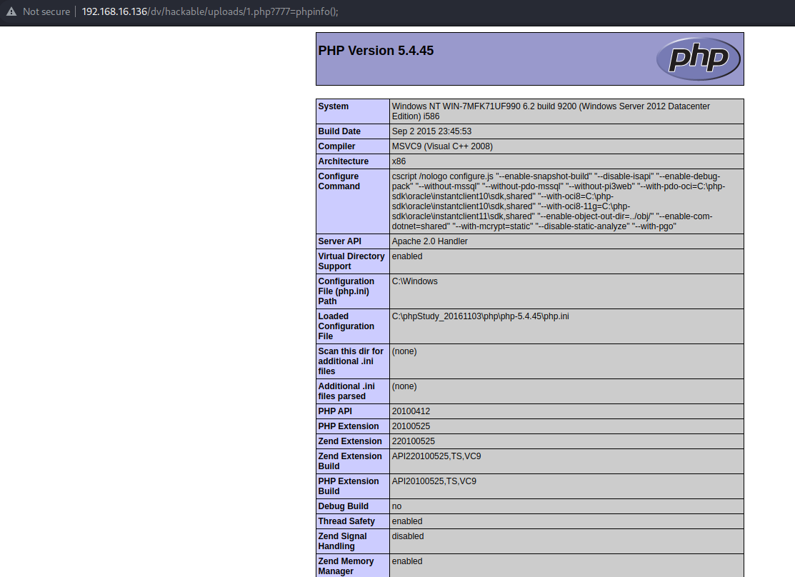Image resolution: width=795 pixels, height=577 pixels.
Task: Click the 'Zend Memory Manager' label
Action: click(346, 566)
